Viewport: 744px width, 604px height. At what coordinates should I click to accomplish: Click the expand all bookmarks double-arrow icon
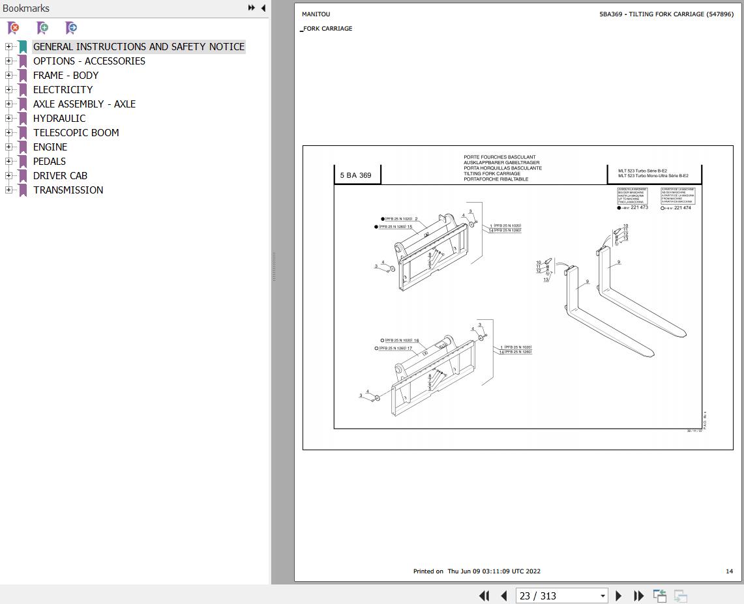pos(252,8)
